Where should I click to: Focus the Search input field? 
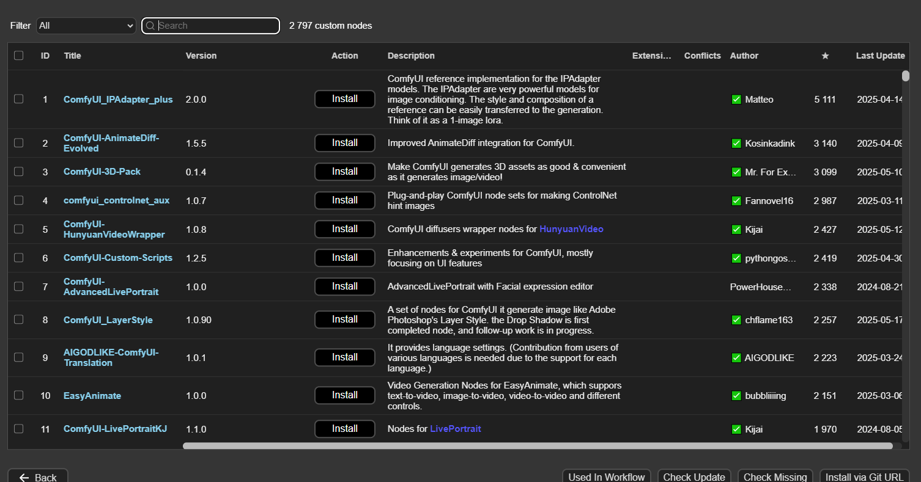[211, 26]
